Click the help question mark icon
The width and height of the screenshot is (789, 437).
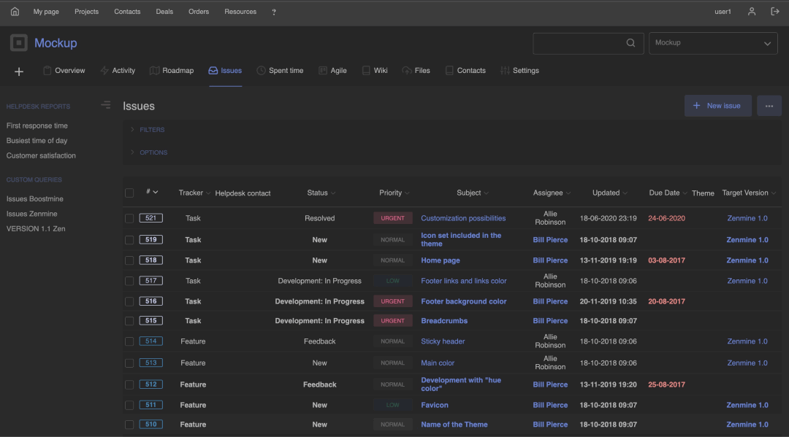point(274,12)
